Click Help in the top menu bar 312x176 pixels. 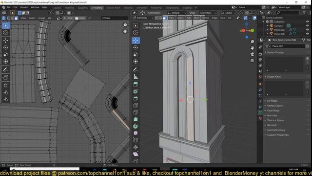click(44, 7)
